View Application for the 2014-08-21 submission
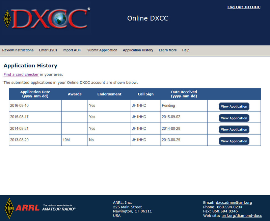Screen dimensions: 270x221 click(234, 129)
